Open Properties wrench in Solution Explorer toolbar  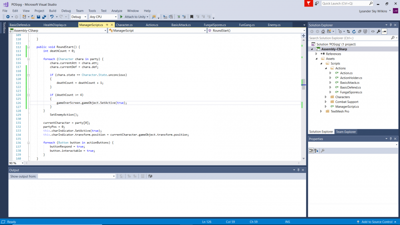[x=378, y=31]
